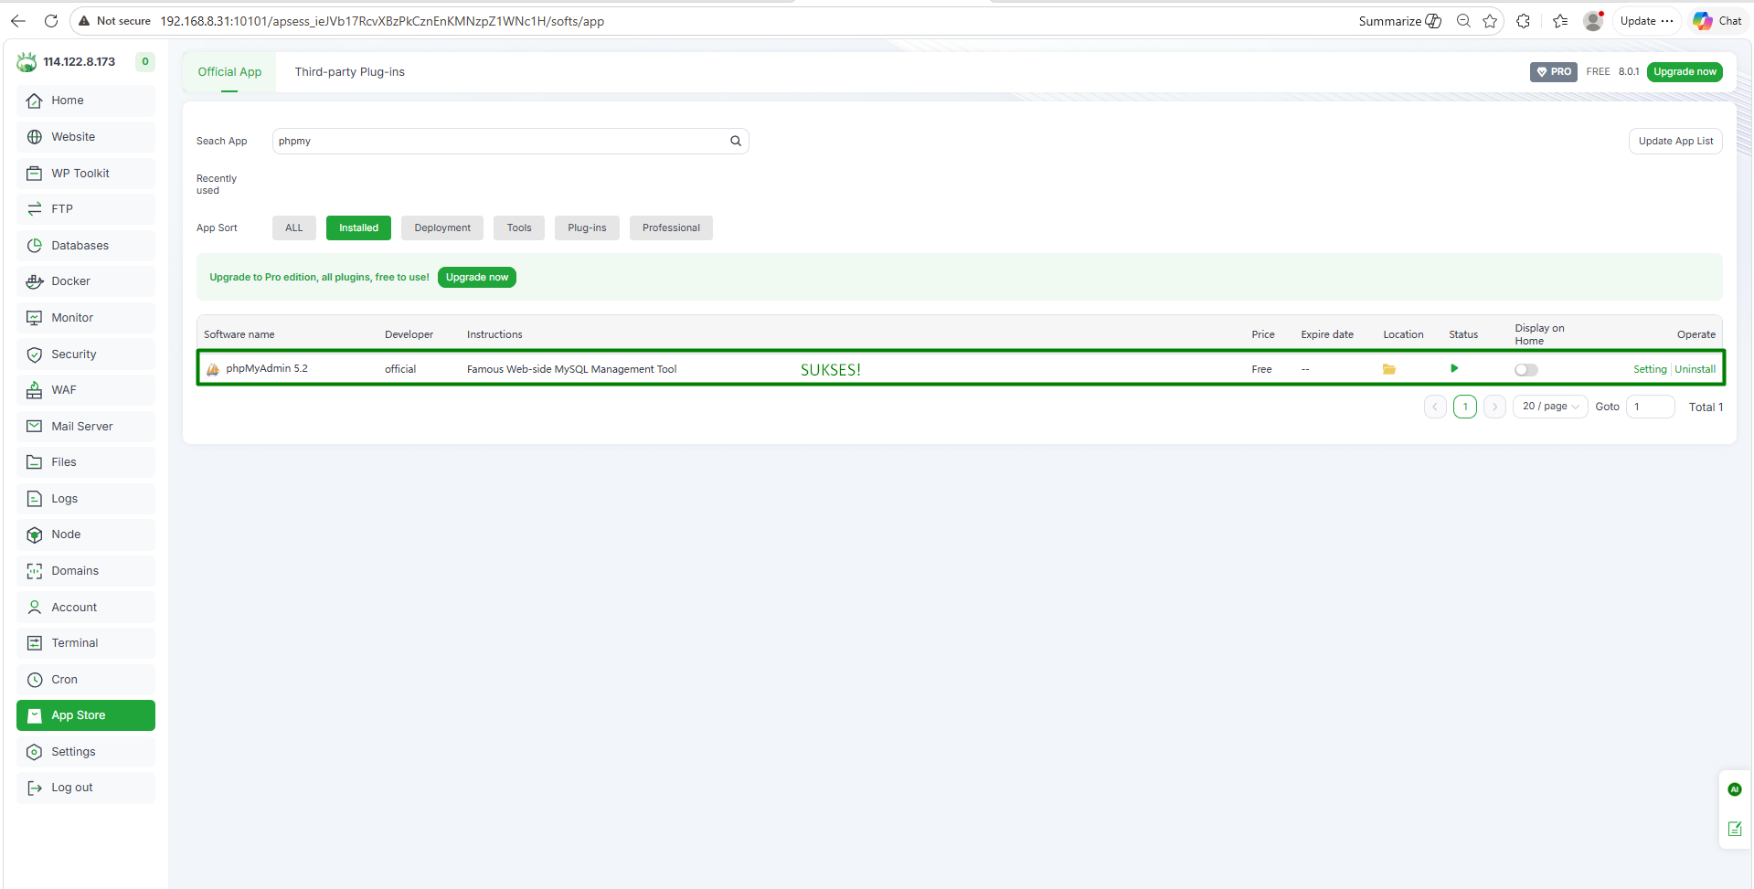Open the AI assistant floating icon
The height and width of the screenshot is (889, 1754).
[x=1734, y=789]
